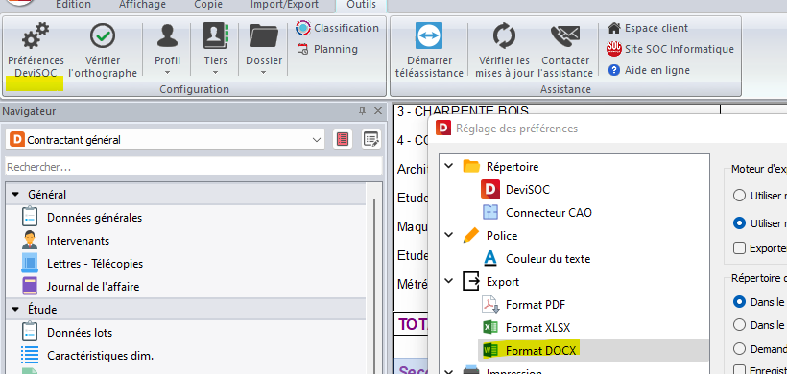Click the Classification icon

point(303,28)
